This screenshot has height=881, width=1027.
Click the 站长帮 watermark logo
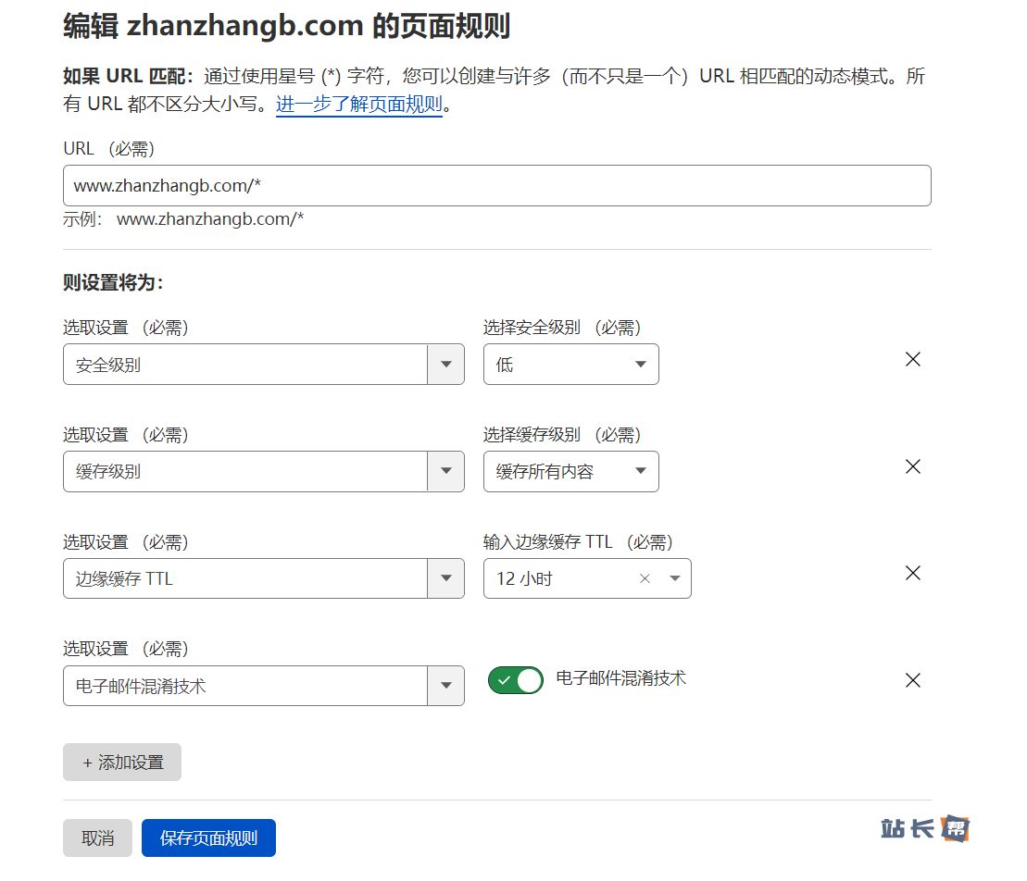pyautogui.click(x=924, y=829)
